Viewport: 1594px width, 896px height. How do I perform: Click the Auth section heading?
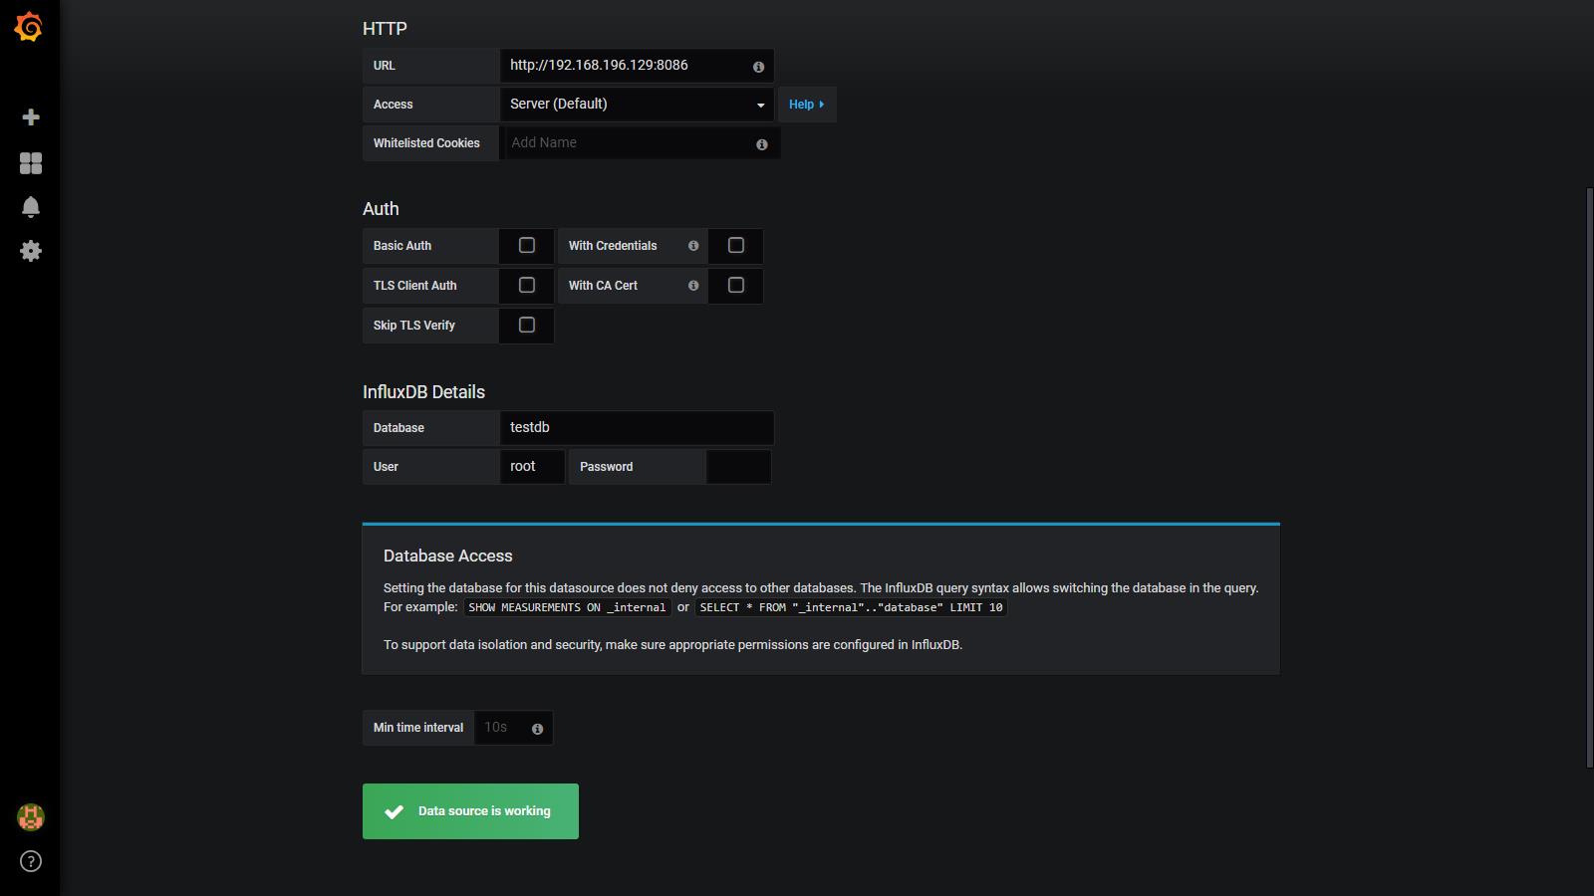click(x=381, y=209)
